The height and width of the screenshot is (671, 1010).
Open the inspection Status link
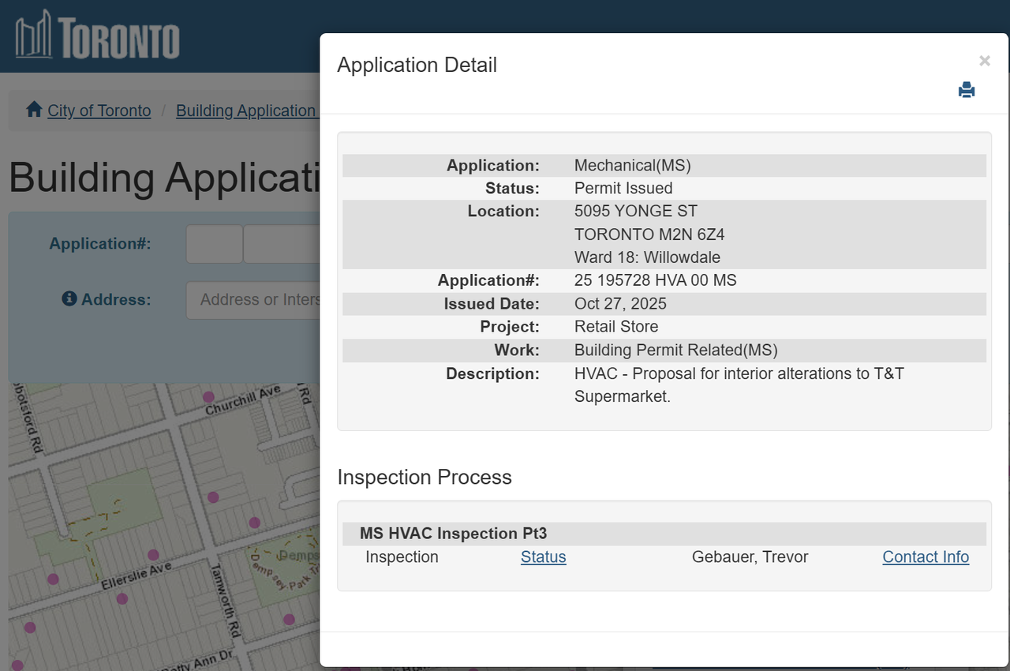(543, 557)
